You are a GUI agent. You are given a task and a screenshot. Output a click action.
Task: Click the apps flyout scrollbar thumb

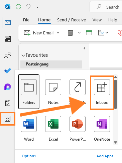pos(116,94)
